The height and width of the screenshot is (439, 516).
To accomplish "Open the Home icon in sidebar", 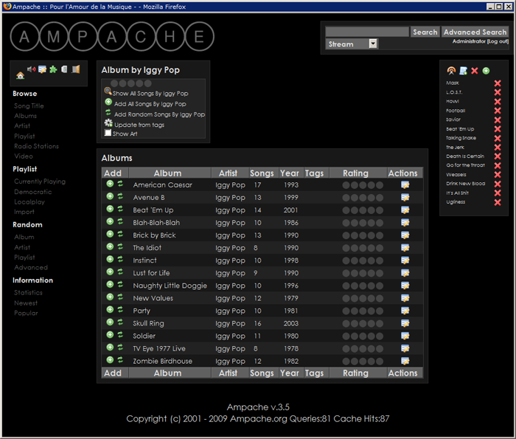I will click(x=21, y=75).
